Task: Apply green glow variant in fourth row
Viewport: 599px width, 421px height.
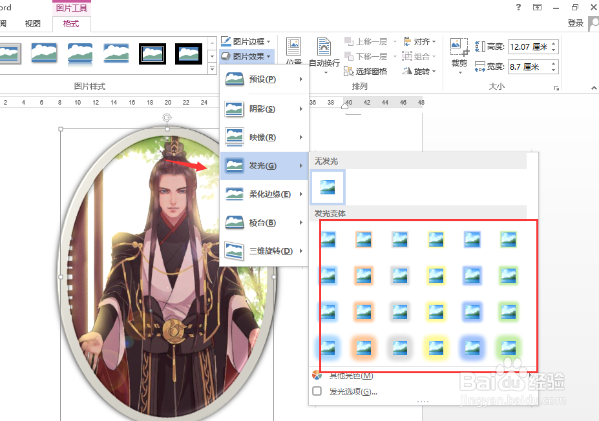Action: click(509, 348)
